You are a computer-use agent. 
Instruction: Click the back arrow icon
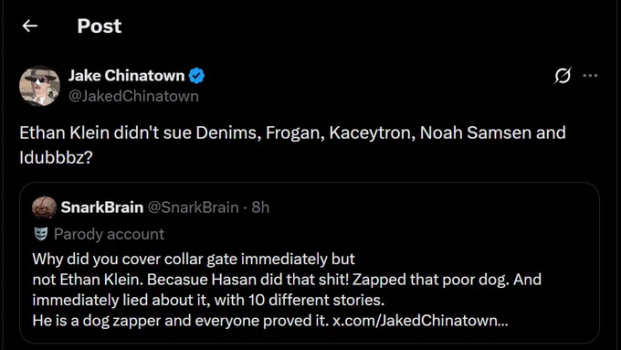30,27
